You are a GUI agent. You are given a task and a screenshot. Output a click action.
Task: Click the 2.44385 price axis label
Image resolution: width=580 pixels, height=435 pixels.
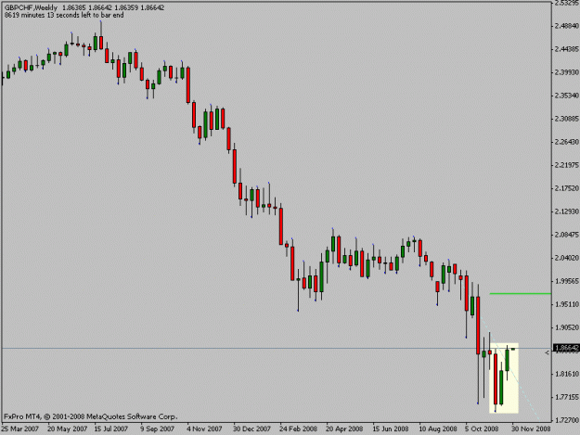567,49
